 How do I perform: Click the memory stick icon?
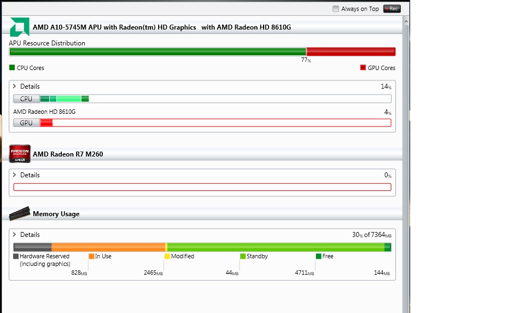(x=20, y=213)
